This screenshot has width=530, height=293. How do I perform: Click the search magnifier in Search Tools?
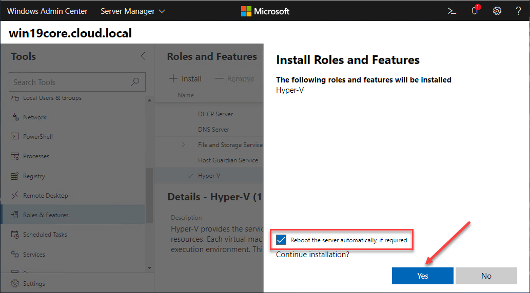click(135, 81)
